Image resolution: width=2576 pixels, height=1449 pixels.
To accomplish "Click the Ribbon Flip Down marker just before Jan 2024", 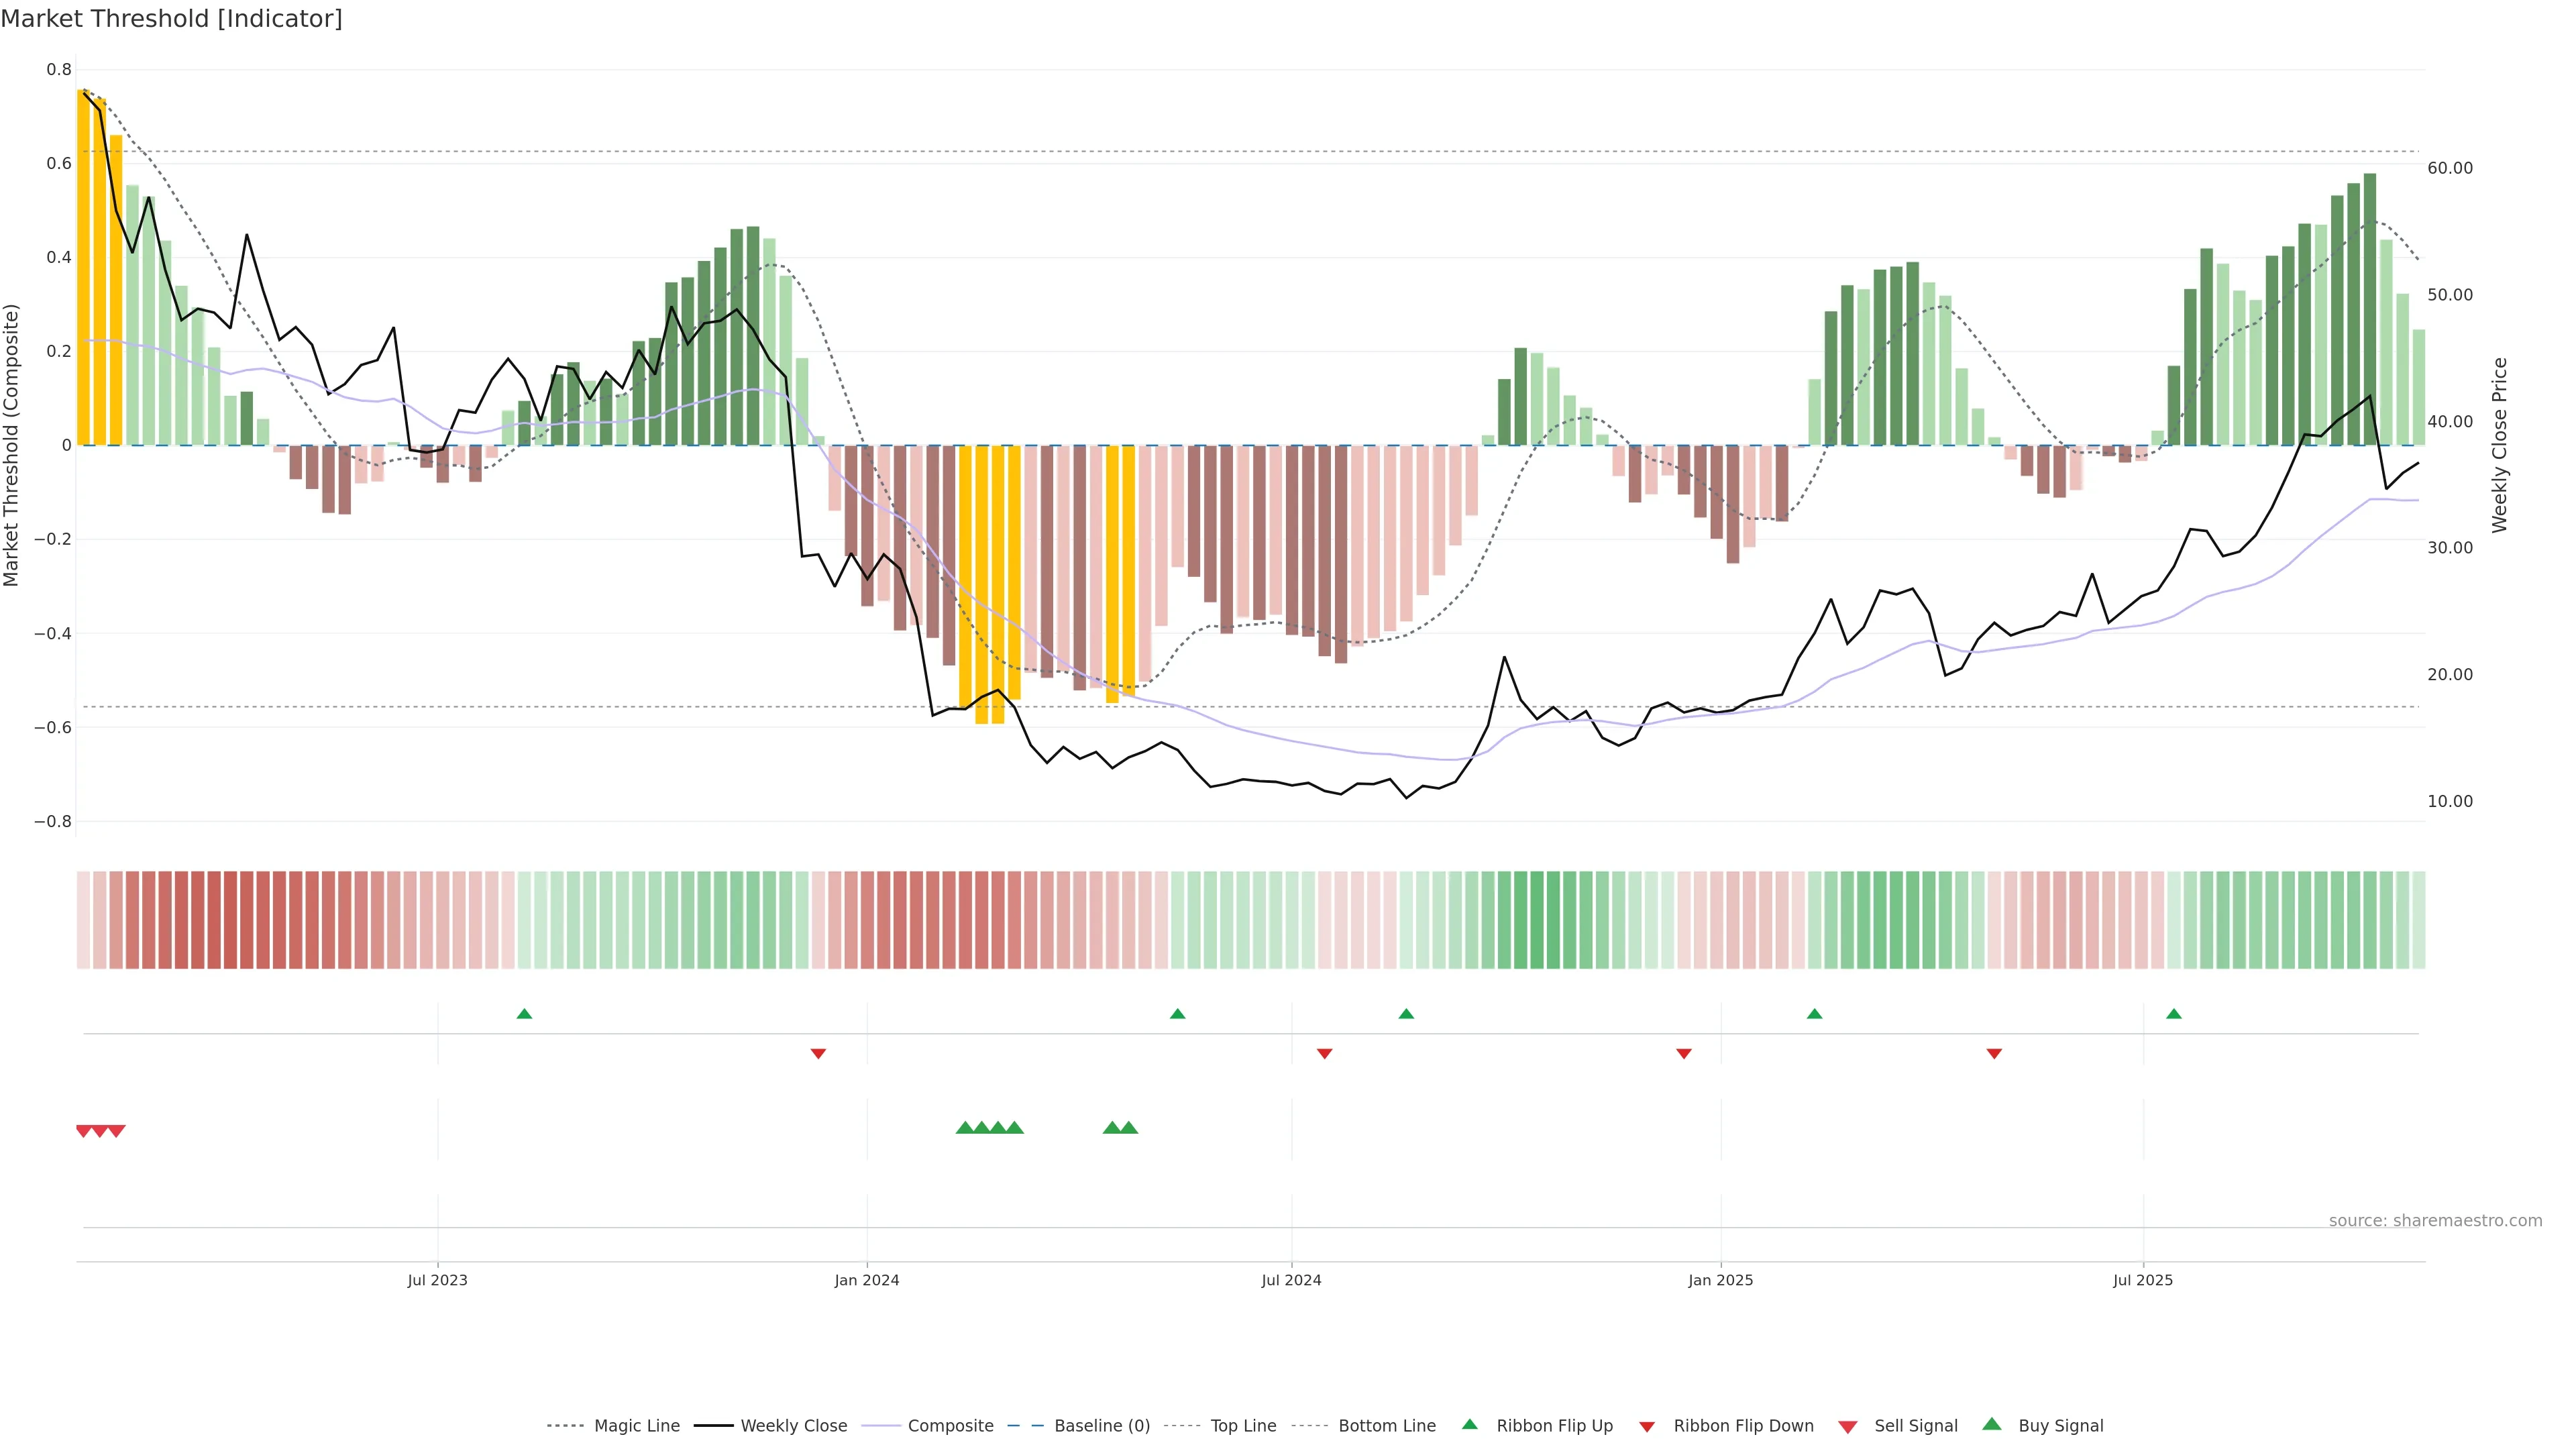I will (818, 1053).
